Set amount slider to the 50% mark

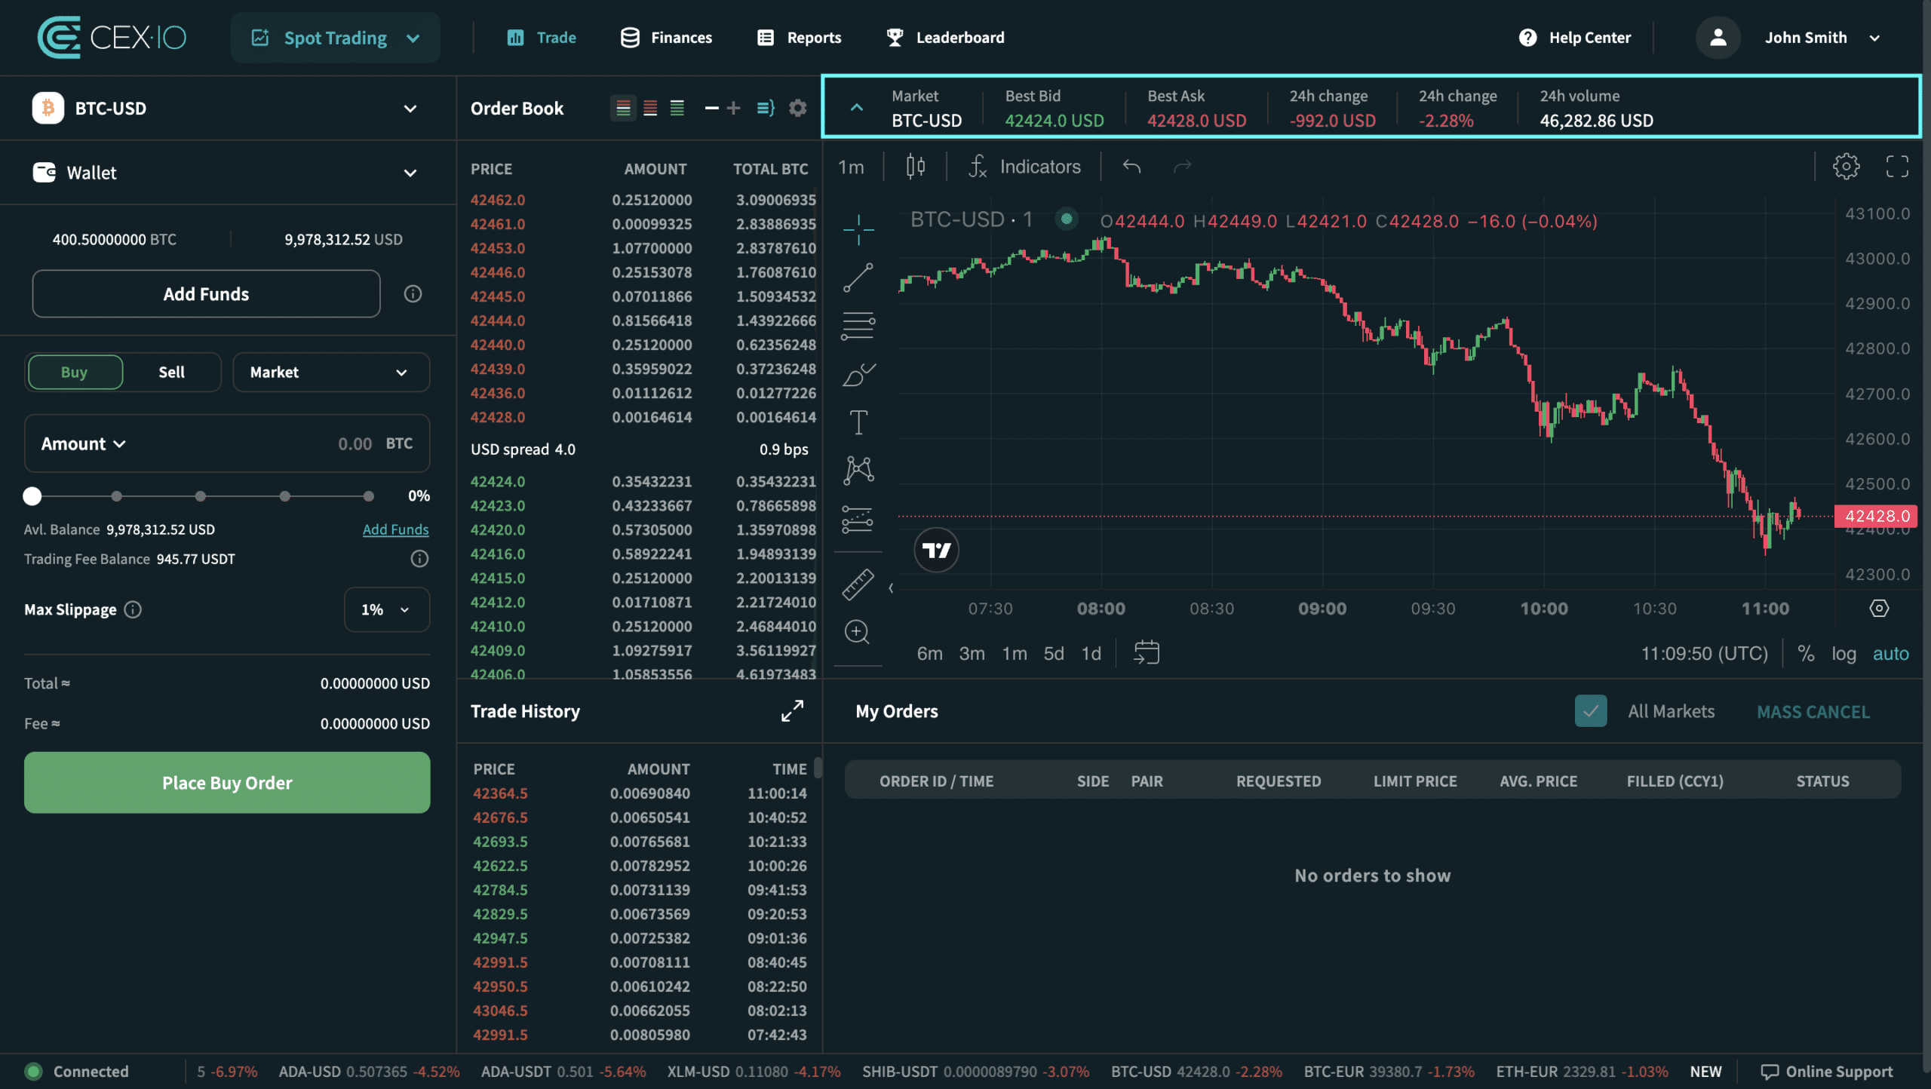pyautogui.click(x=200, y=495)
